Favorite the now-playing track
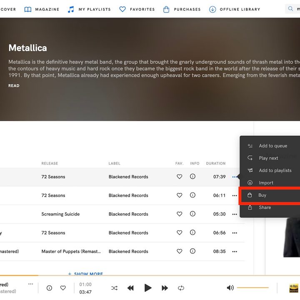This screenshot has height=300, width=300. click(x=63, y=288)
